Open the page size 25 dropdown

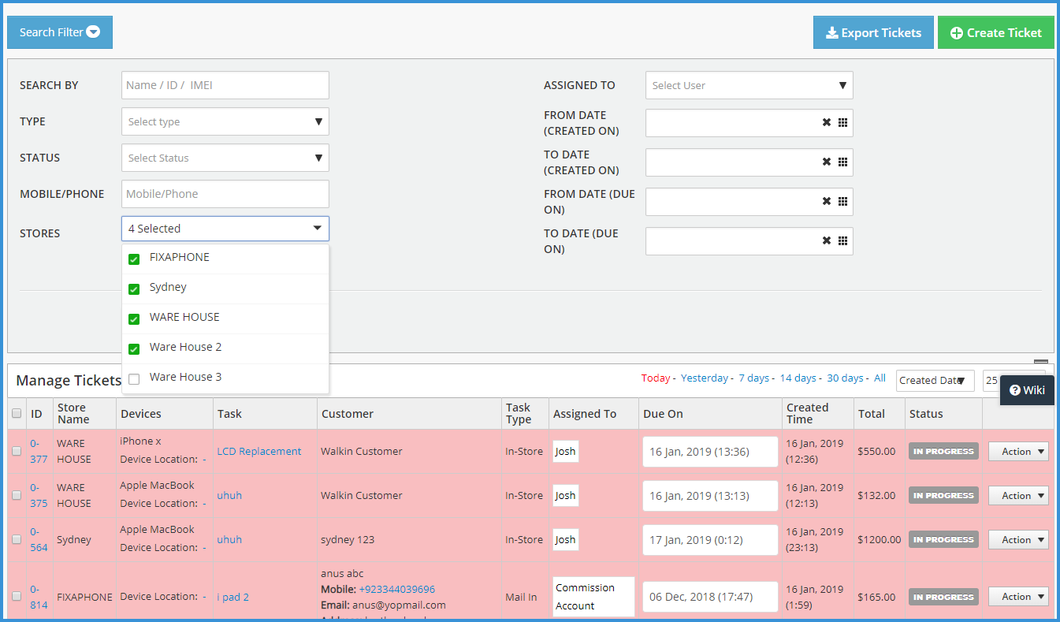tap(991, 380)
